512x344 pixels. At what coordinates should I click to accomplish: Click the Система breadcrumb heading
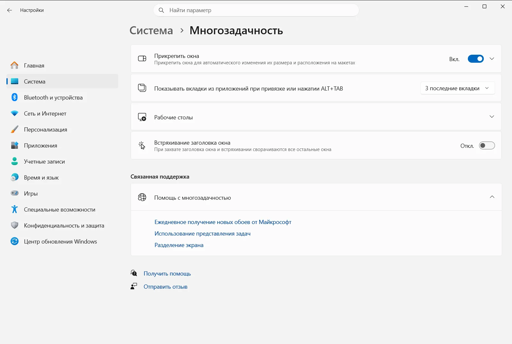coord(151,30)
